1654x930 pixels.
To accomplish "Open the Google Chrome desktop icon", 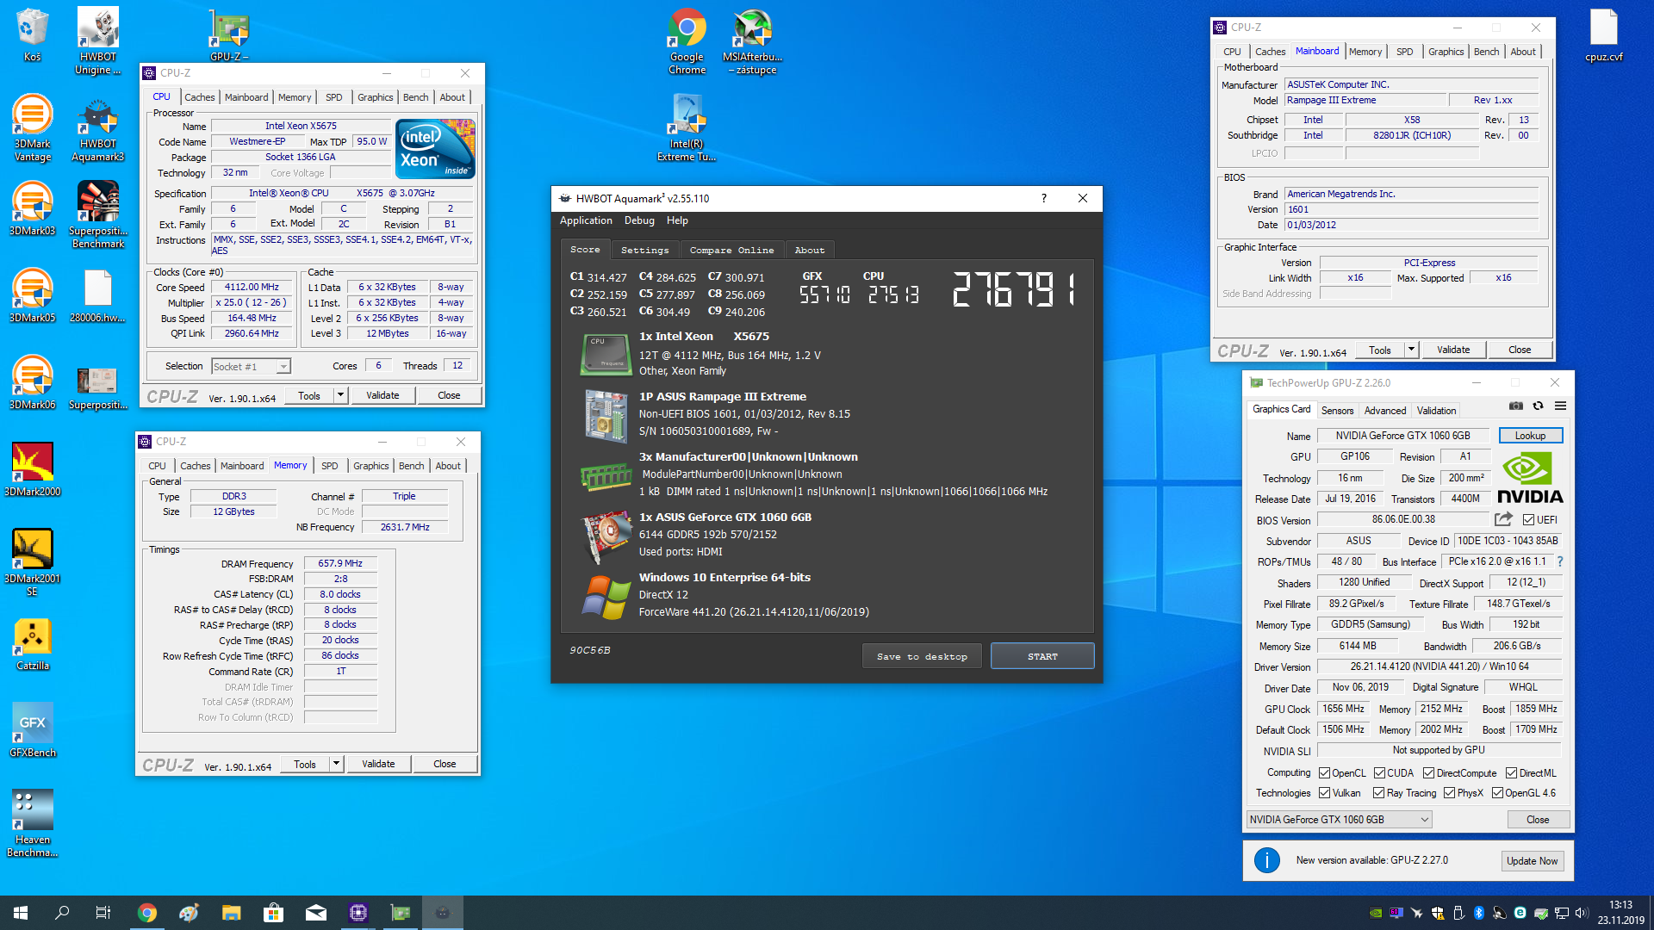I will click(x=687, y=41).
